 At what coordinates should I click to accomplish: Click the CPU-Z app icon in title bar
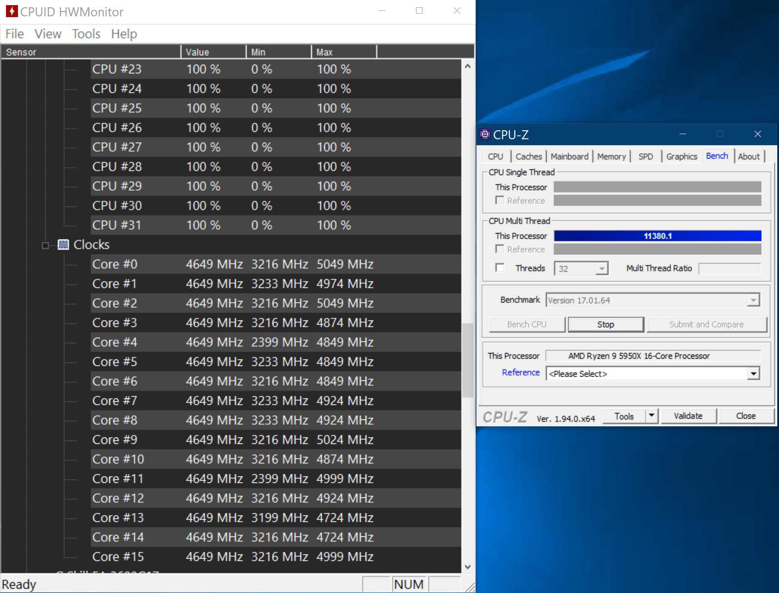coord(485,135)
